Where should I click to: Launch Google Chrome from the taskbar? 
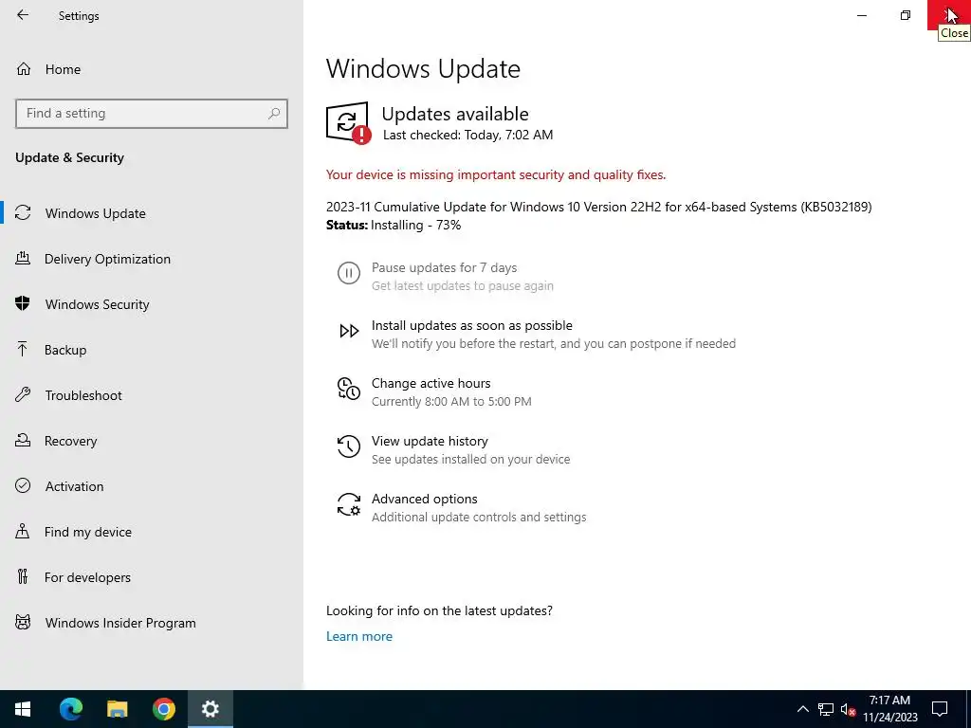tap(163, 709)
